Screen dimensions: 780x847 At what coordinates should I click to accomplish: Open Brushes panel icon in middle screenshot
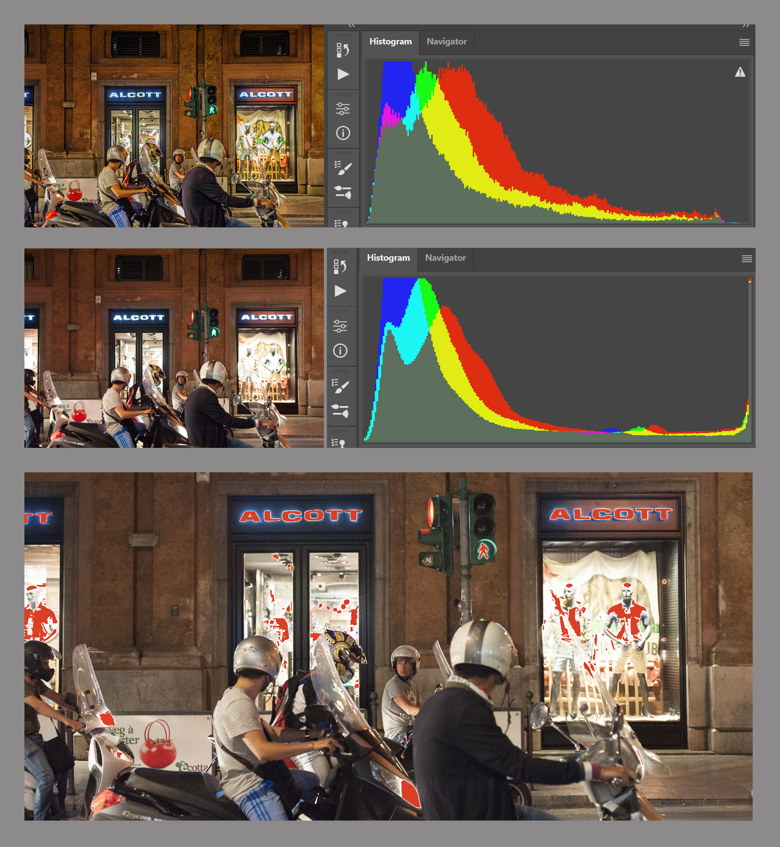point(340,410)
